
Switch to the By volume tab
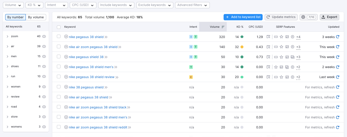36,17
